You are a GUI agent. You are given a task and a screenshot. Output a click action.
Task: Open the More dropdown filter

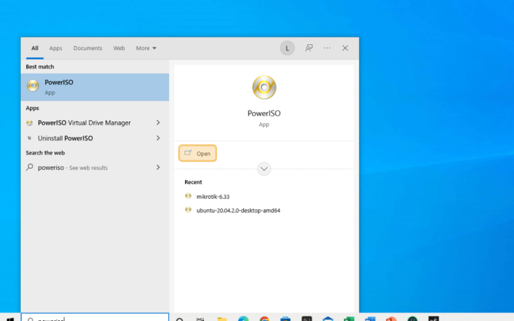pyautogui.click(x=146, y=48)
